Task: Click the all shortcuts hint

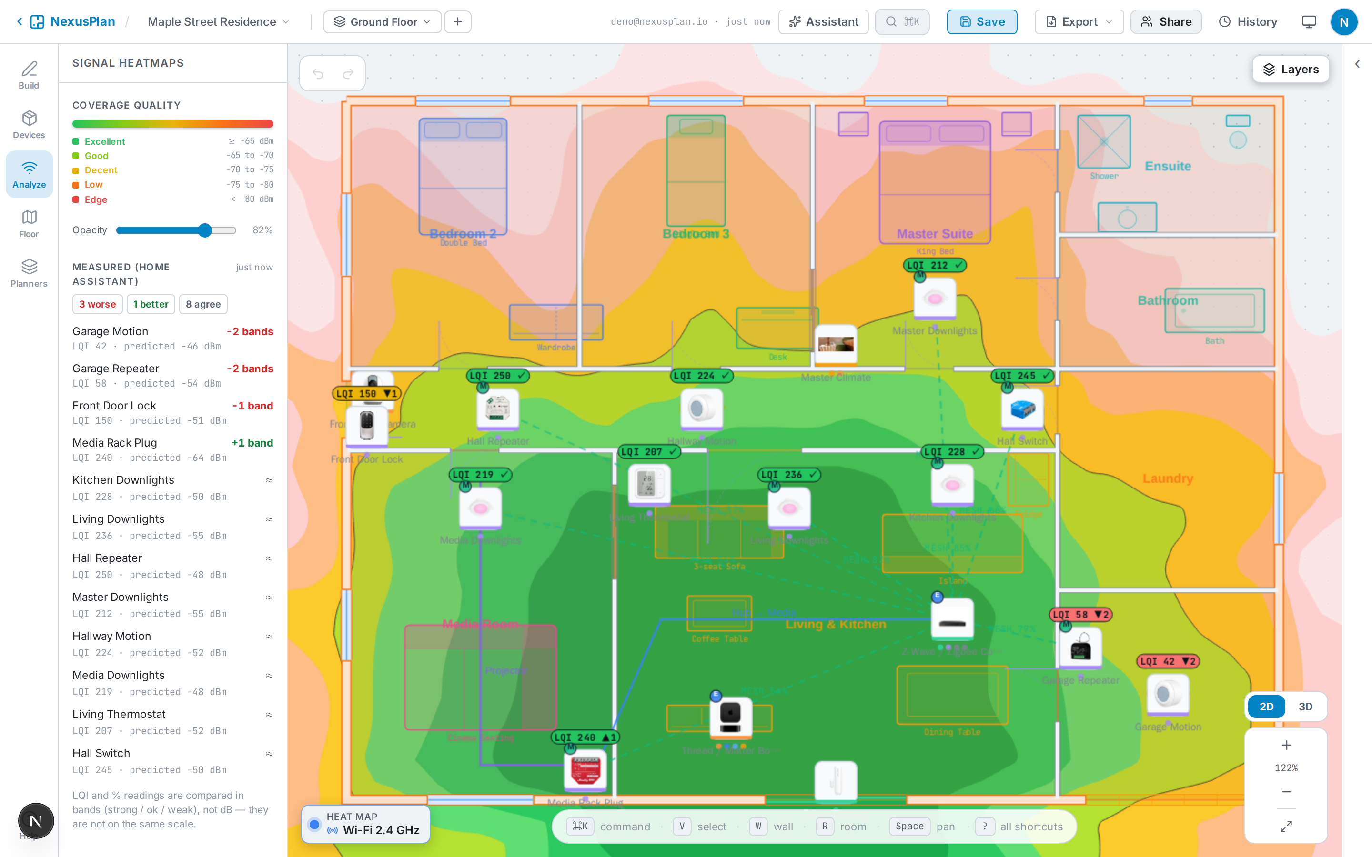Action: (x=1019, y=827)
